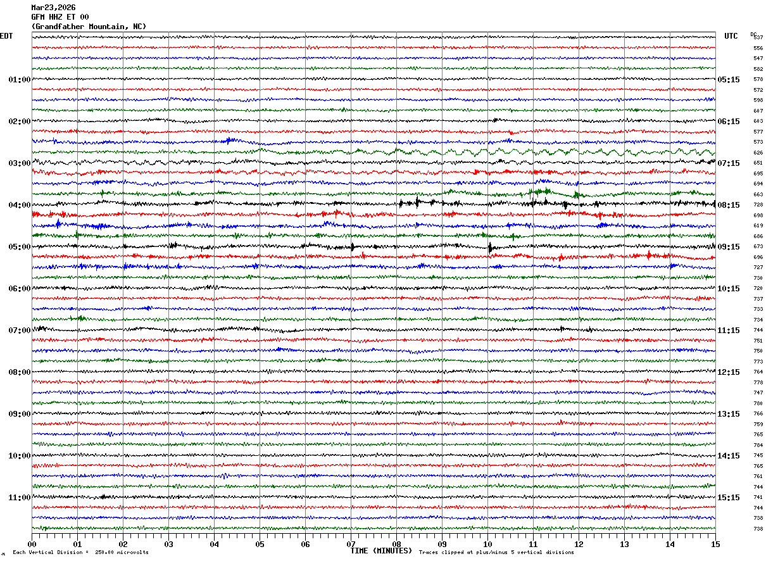
Task: Click the (Grandfather Mountain, NC) station name
Action: (89, 27)
